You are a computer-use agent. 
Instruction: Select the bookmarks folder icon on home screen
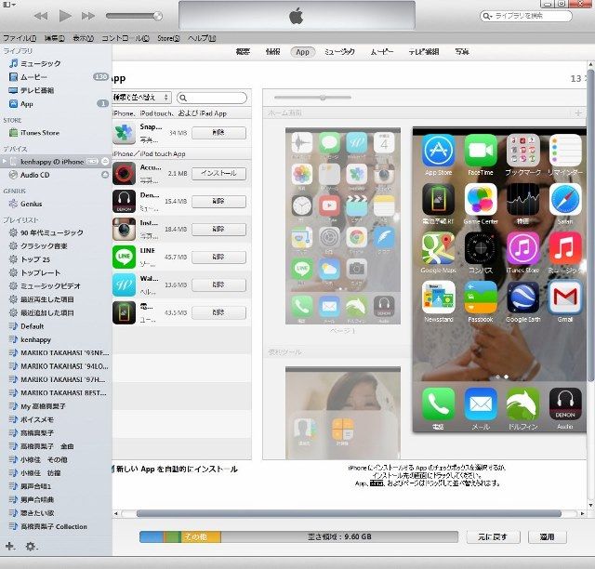(x=522, y=151)
